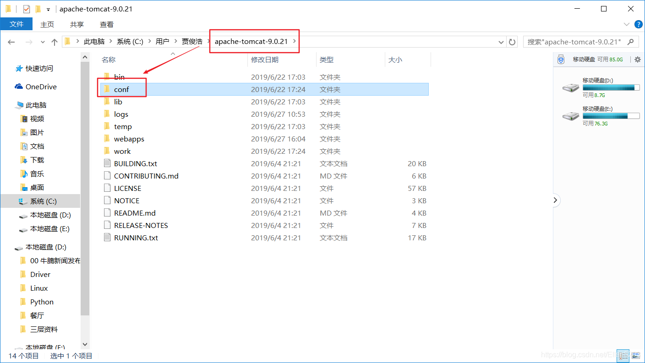The image size is (645, 363).
Task: Select the BUILDING.txt file icon
Action: [107, 163]
